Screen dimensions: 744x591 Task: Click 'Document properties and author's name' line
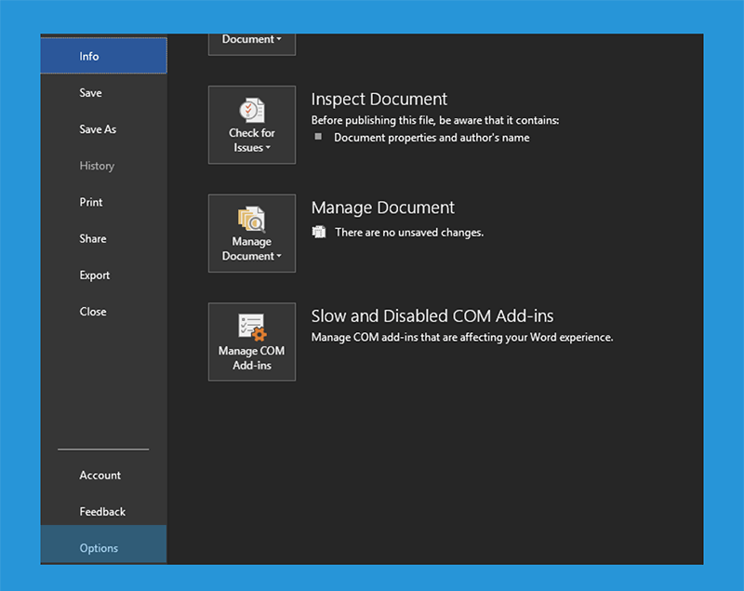(432, 138)
